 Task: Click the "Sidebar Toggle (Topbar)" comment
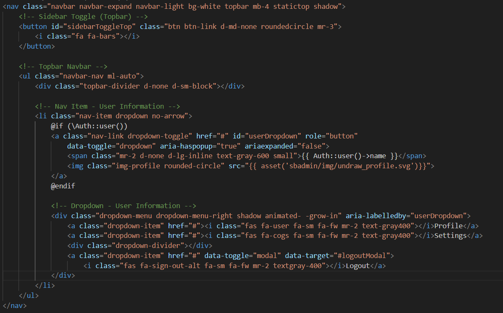pos(83,17)
